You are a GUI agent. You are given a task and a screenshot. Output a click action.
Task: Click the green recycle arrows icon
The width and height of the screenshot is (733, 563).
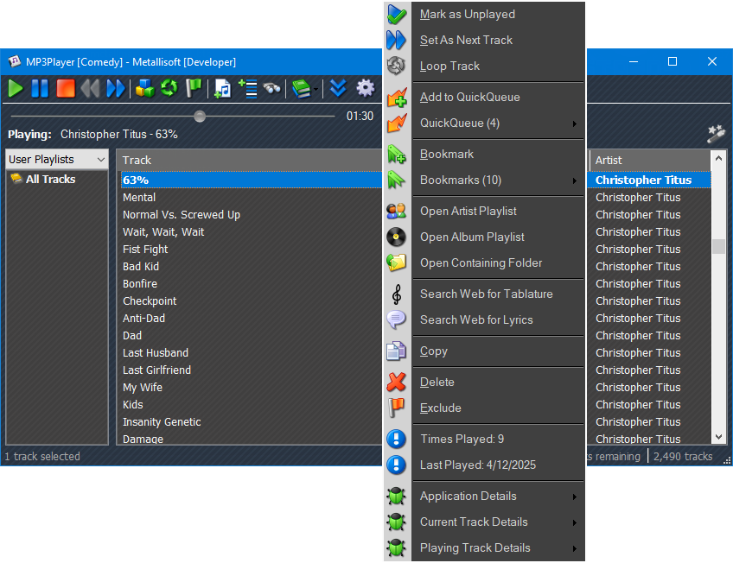(x=169, y=88)
